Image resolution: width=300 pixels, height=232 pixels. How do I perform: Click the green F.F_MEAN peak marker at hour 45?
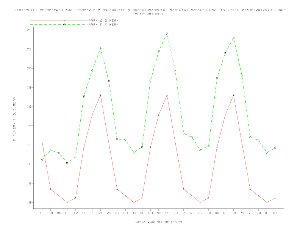(167, 34)
